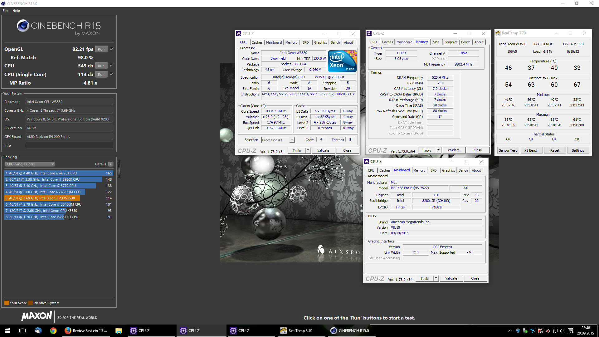Click Close in the CPU-Z mainboard window

click(x=475, y=278)
